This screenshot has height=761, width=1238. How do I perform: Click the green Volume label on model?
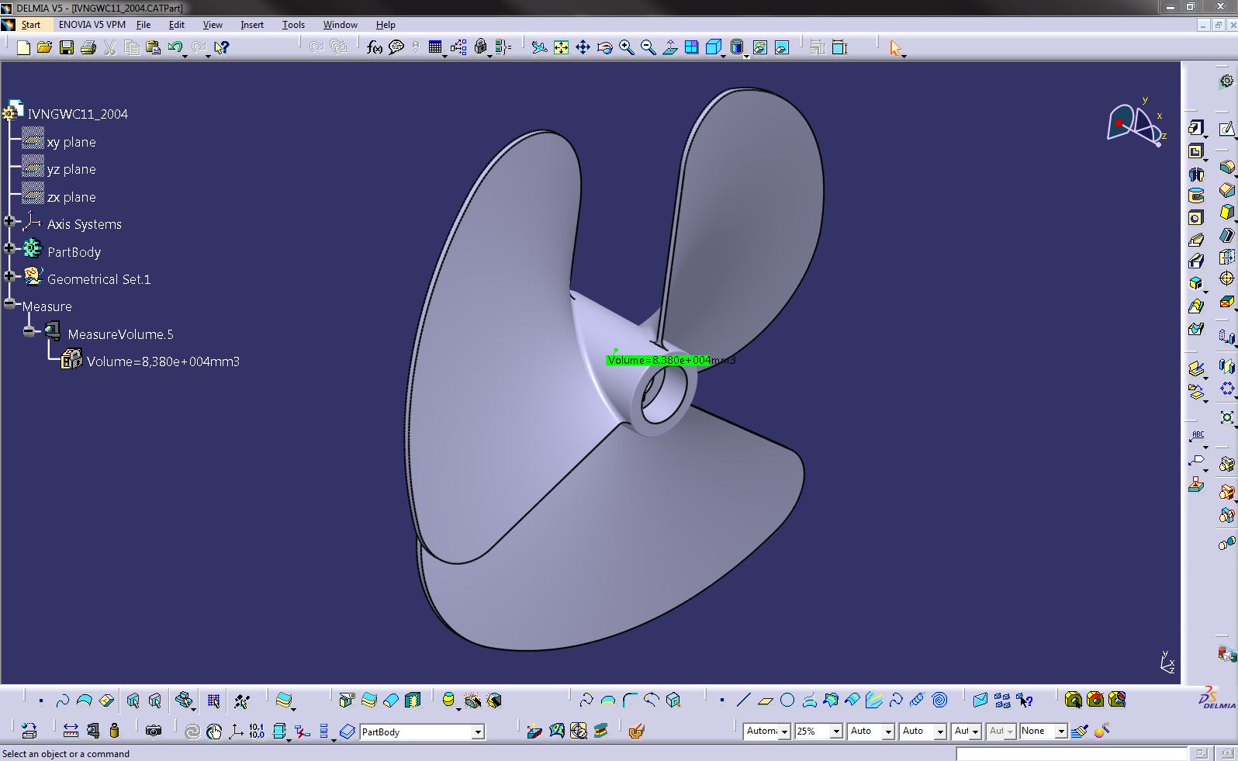coord(659,360)
